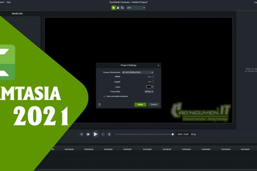257x171 pixels.
Task: Click the Height value field
Action: point(149,82)
